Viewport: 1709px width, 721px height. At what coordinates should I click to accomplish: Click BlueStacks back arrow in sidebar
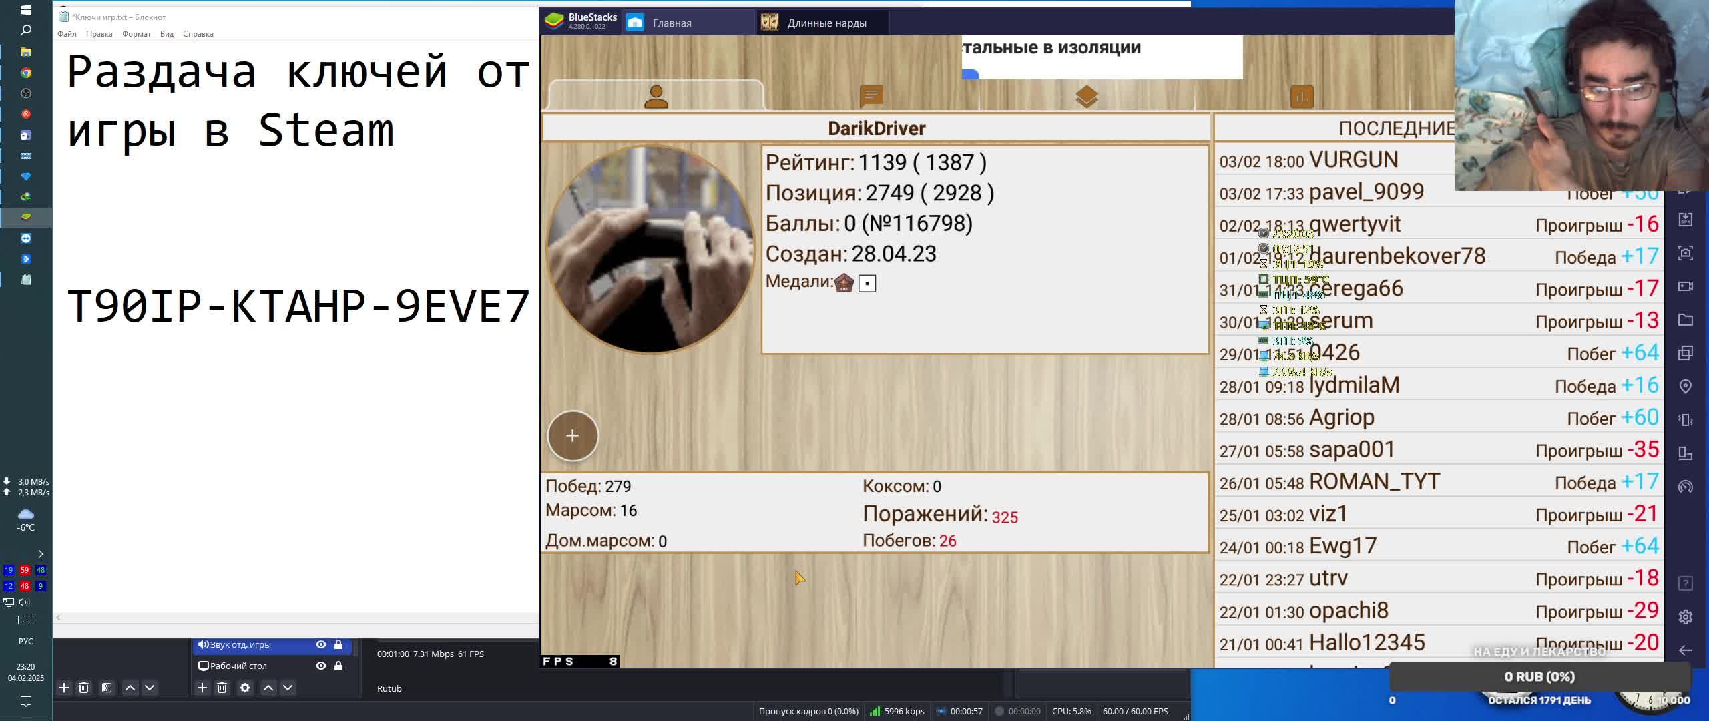[x=1685, y=650]
